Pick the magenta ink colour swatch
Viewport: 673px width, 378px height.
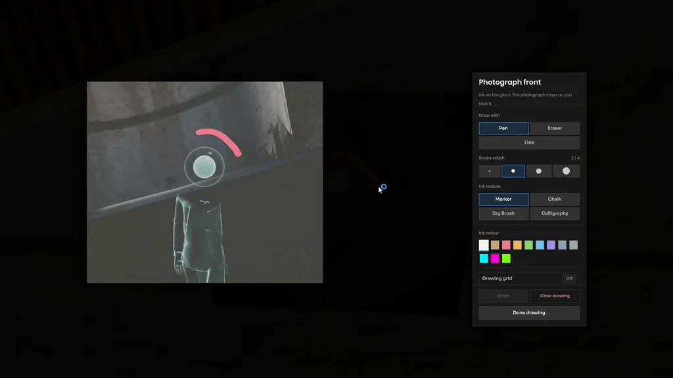coord(495,259)
